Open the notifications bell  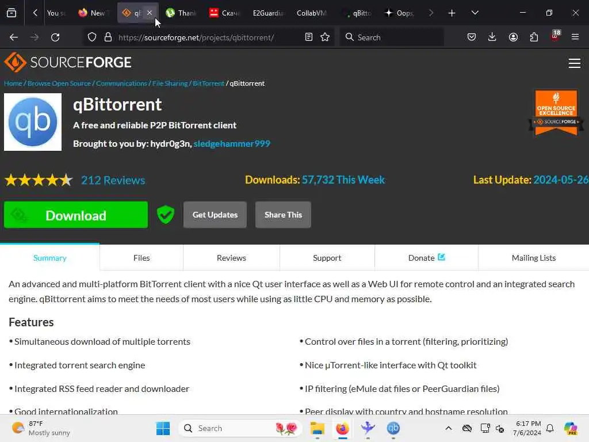pyautogui.click(x=550, y=428)
